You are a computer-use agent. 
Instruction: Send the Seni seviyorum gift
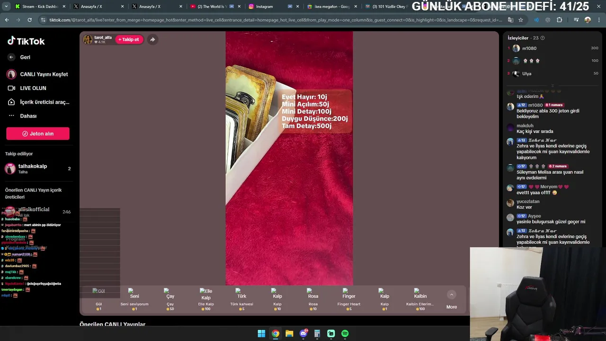point(134,299)
